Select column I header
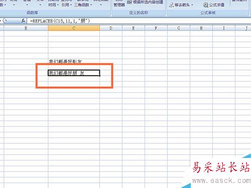Screen dimensions: 251x188 [x=224, y=28]
